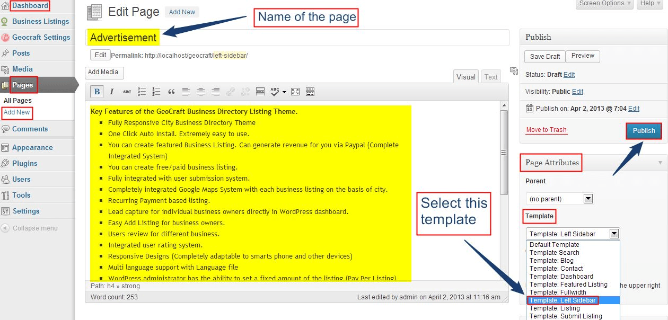Viewport: 668px width, 320px height.
Task: Switch to the Text editor tab
Action: tap(491, 77)
